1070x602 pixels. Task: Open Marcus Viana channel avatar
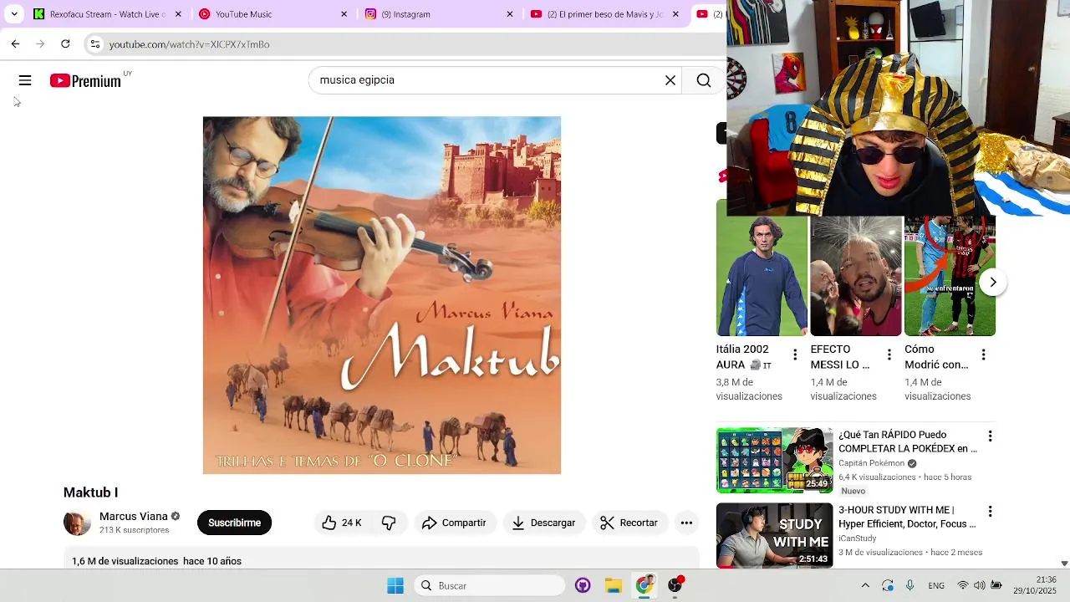(x=77, y=523)
